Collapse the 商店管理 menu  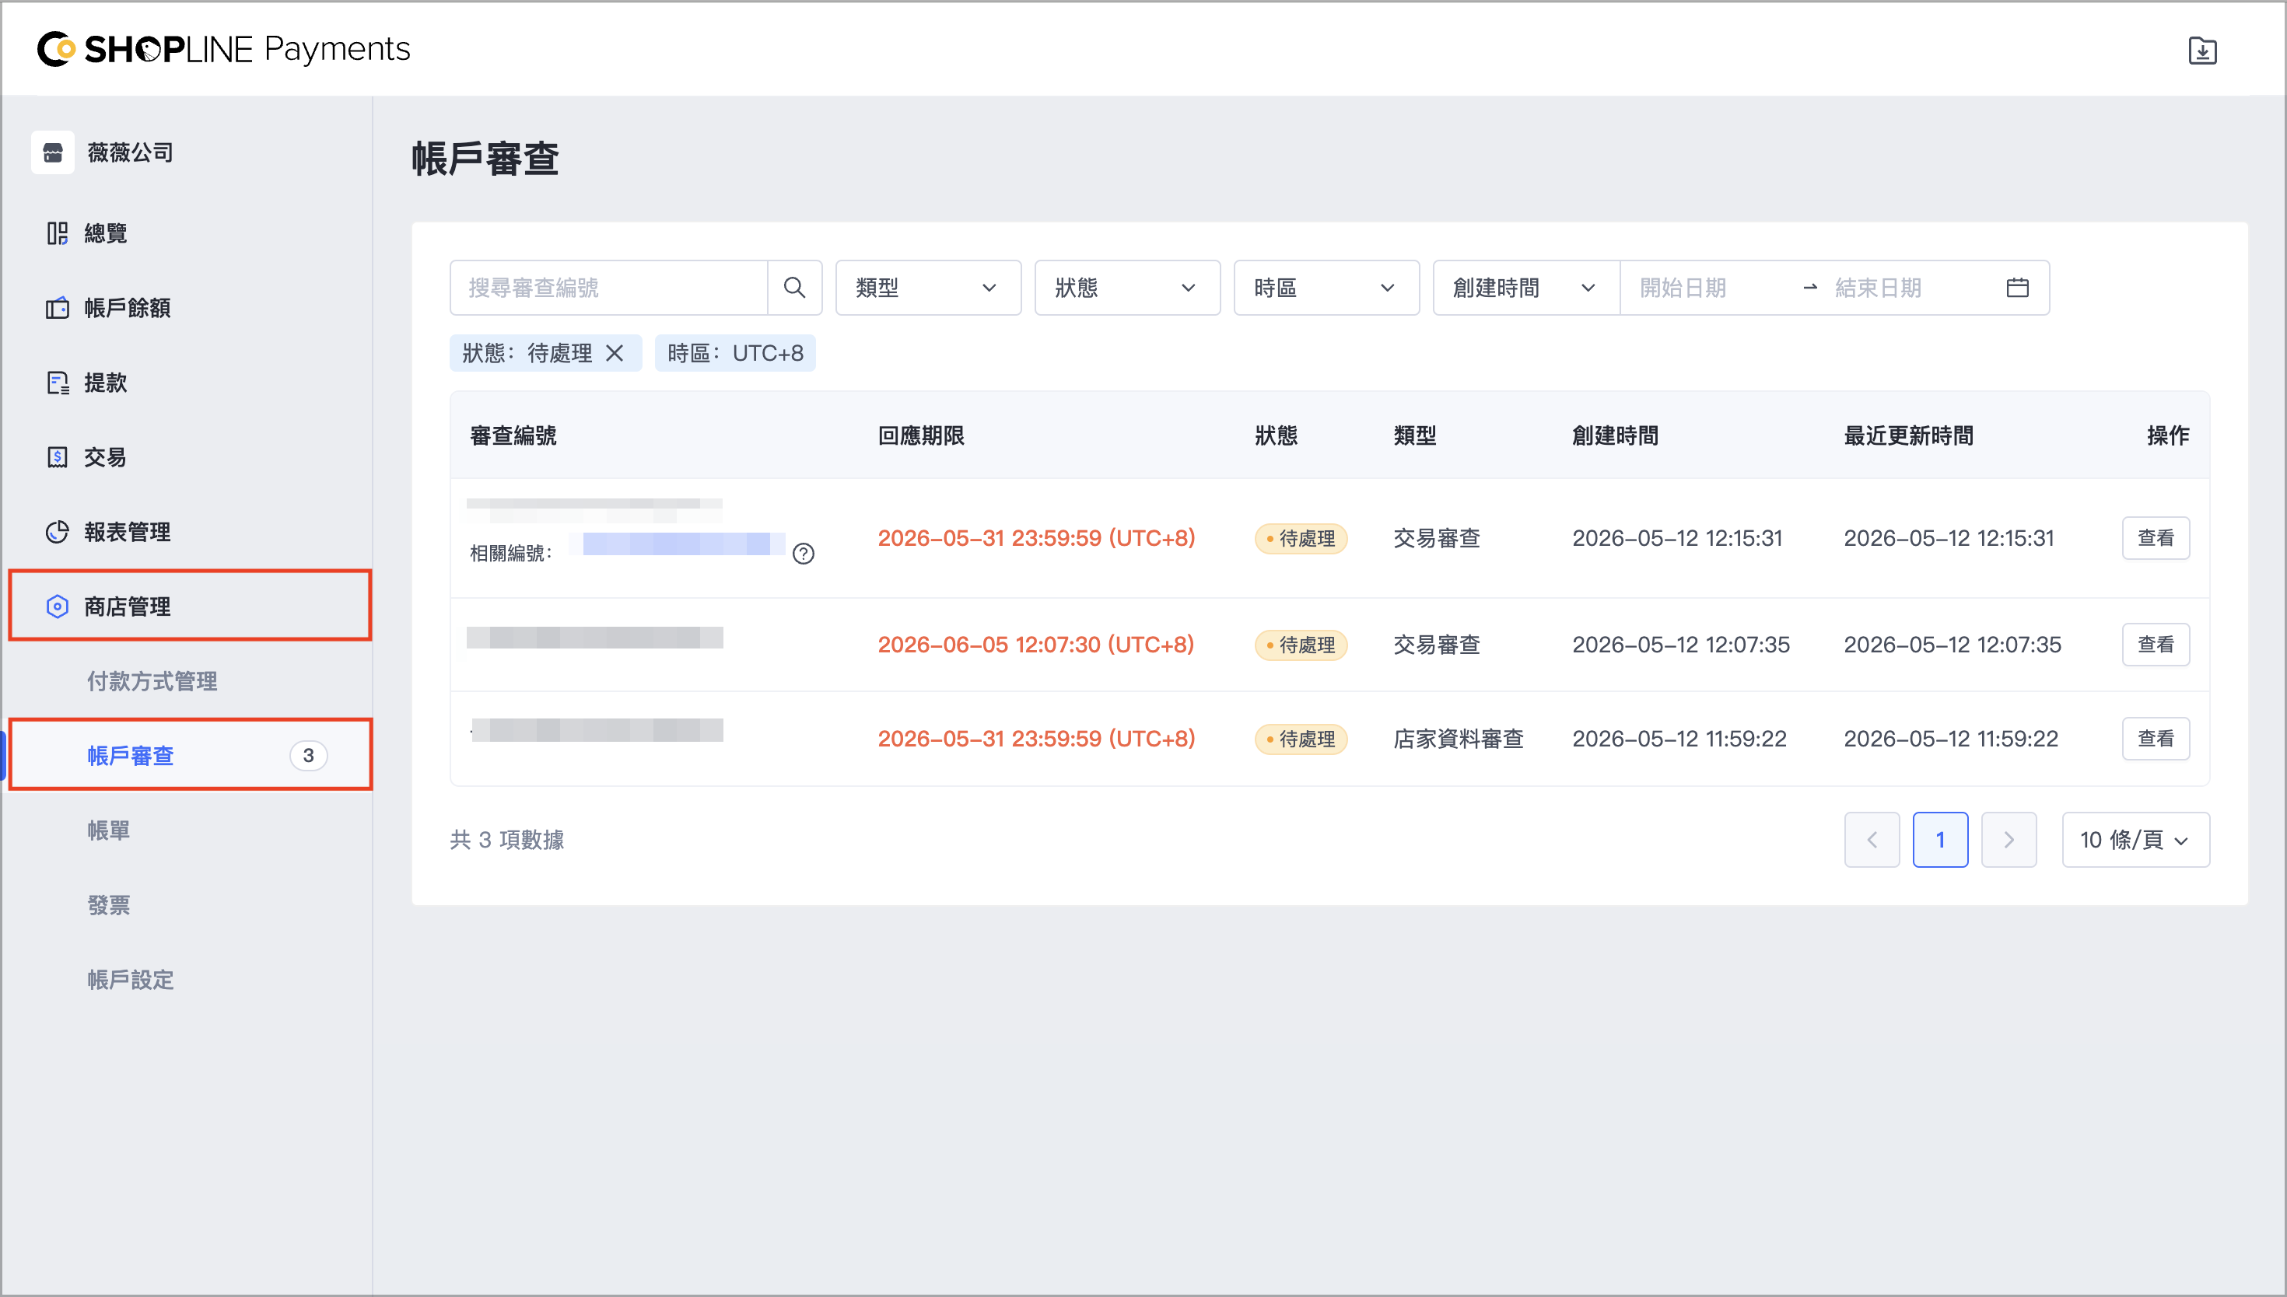pos(190,607)
